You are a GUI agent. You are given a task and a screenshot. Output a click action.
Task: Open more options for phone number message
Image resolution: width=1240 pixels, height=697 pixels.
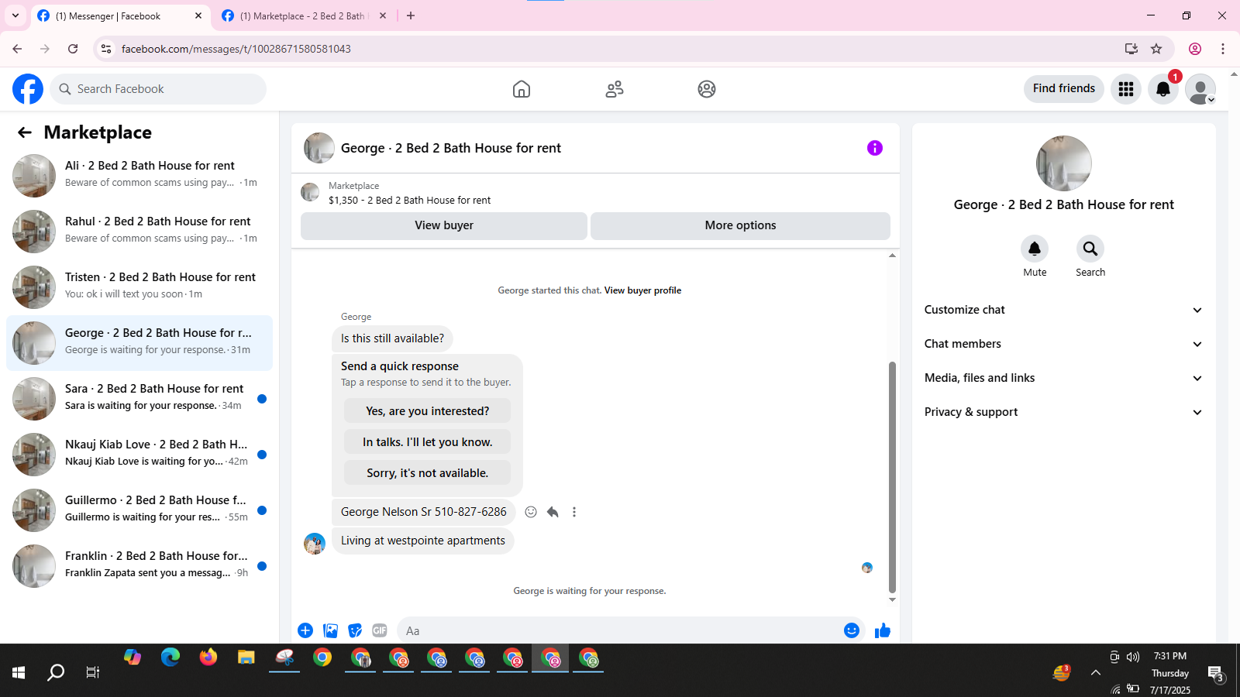click(574, 512)
